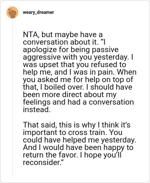Open the weary_dreamer user profile link
The image size is (150, 183).
click(38, 12)
